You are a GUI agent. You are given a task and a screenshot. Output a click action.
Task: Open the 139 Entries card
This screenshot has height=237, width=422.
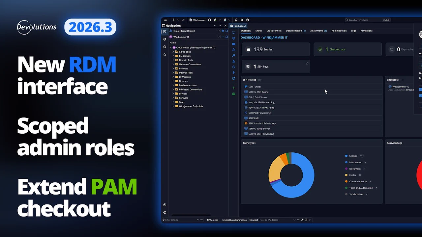tap(276, 49)
